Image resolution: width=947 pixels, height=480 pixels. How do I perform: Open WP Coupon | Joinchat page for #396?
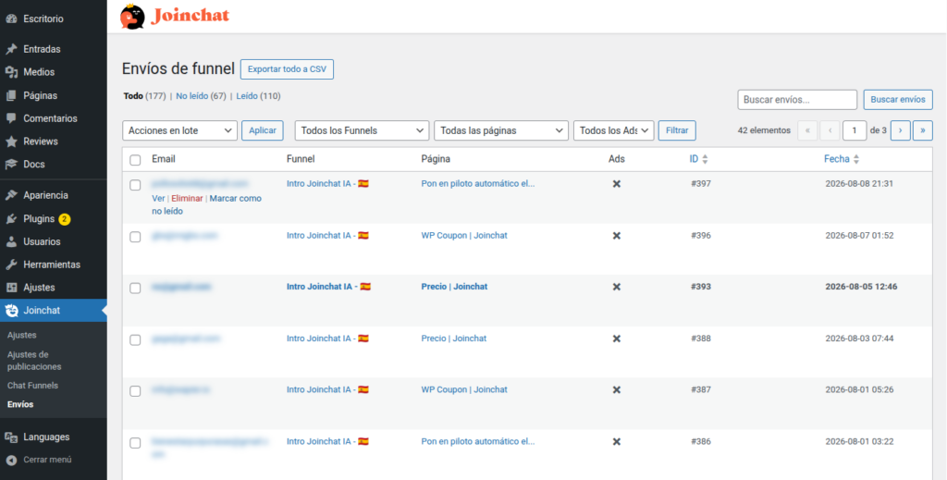coord(464,236)
